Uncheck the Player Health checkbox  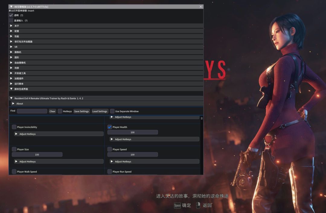click(x=110, y=127)
